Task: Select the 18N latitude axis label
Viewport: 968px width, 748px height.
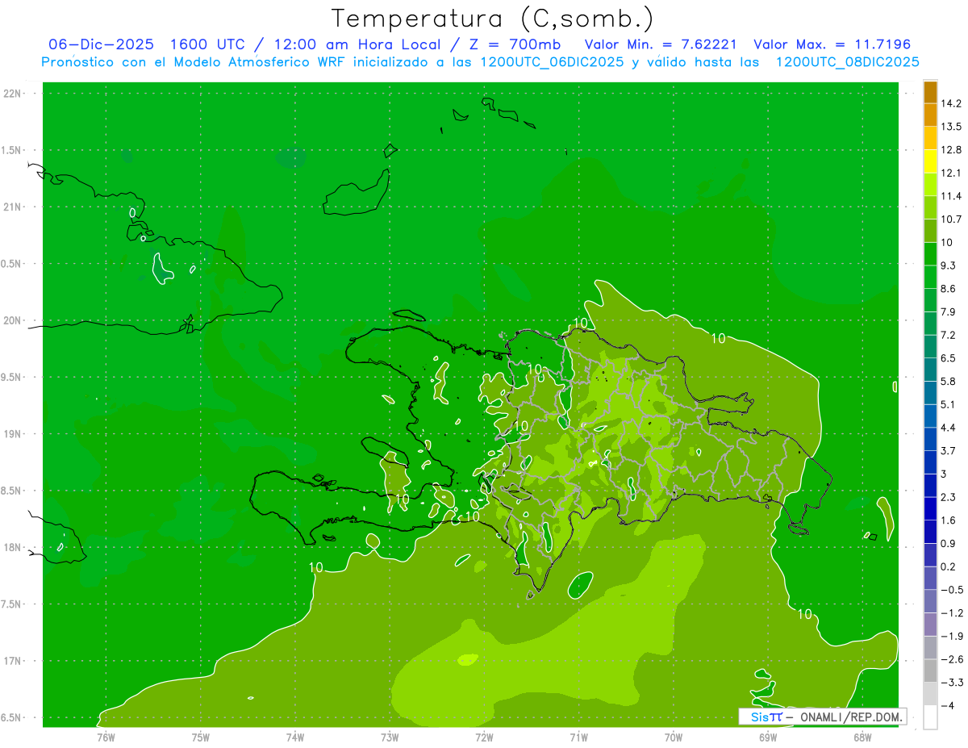Action: click(14, 548)
